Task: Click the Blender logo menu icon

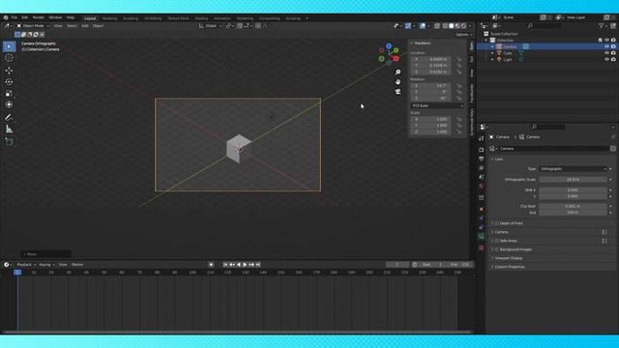Action: point(6,17)
